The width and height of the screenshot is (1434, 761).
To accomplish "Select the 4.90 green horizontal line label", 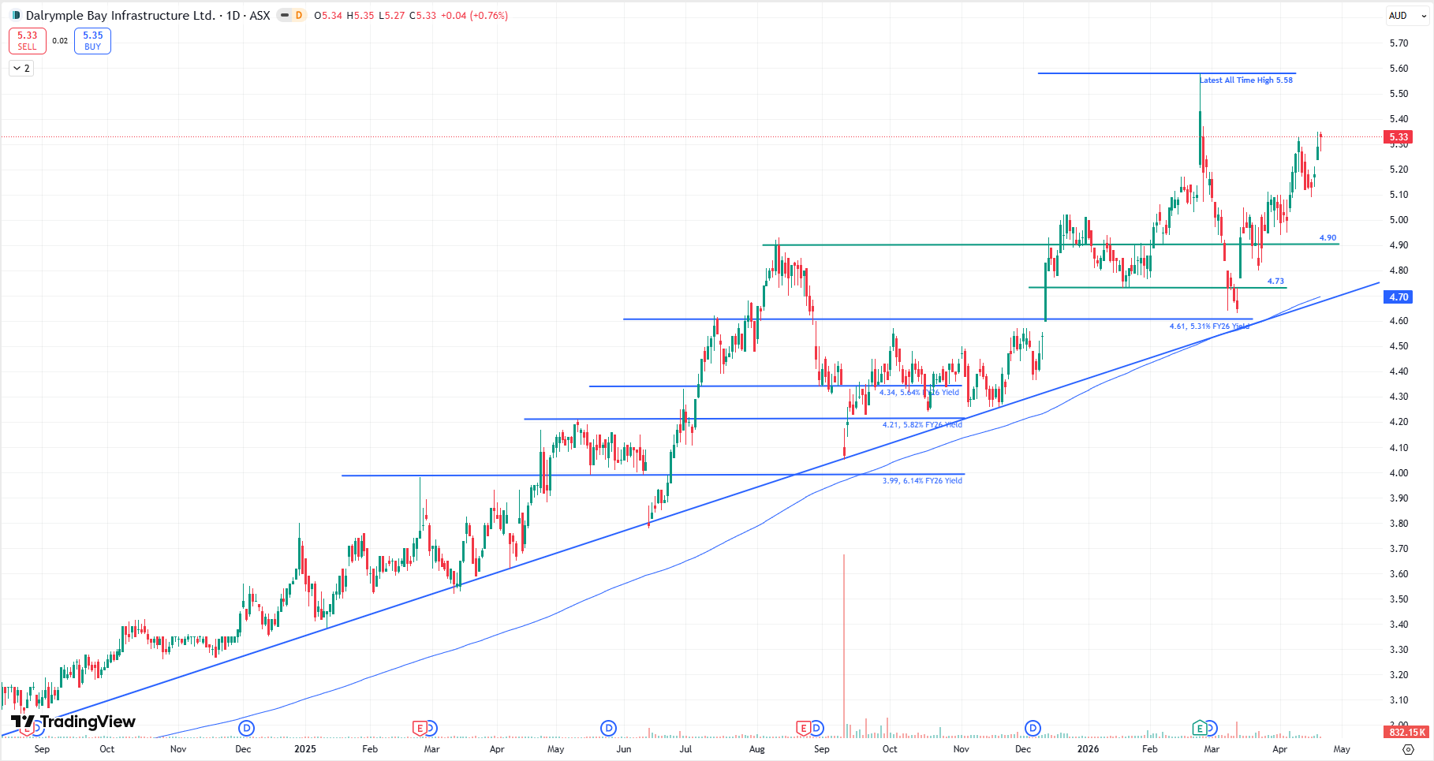I will 1328,237.
